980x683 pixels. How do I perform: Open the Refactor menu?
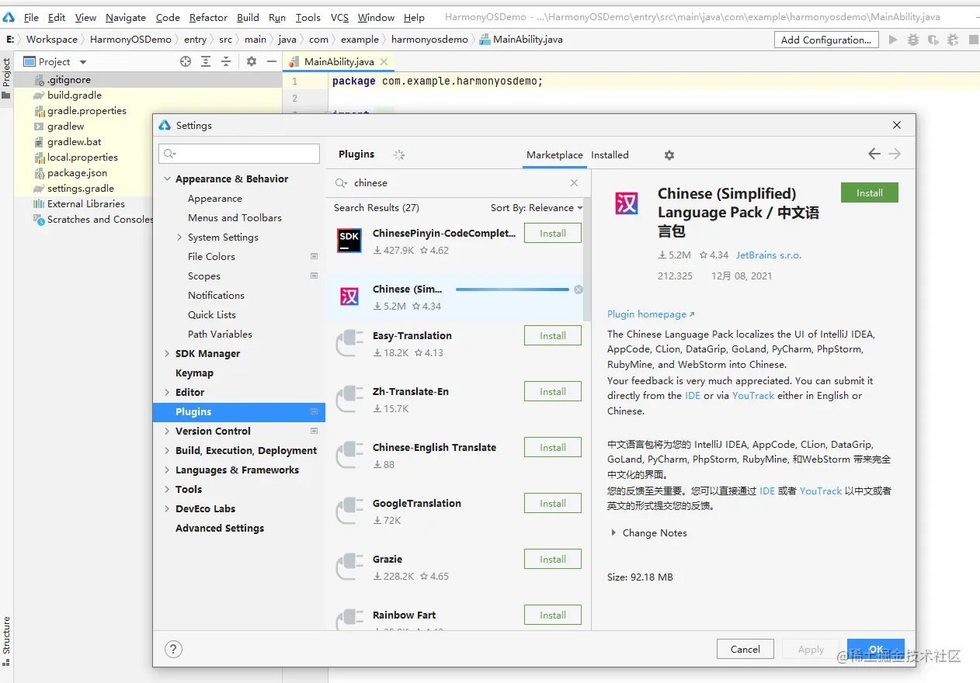pyautogui.click(x=208, y=17)
